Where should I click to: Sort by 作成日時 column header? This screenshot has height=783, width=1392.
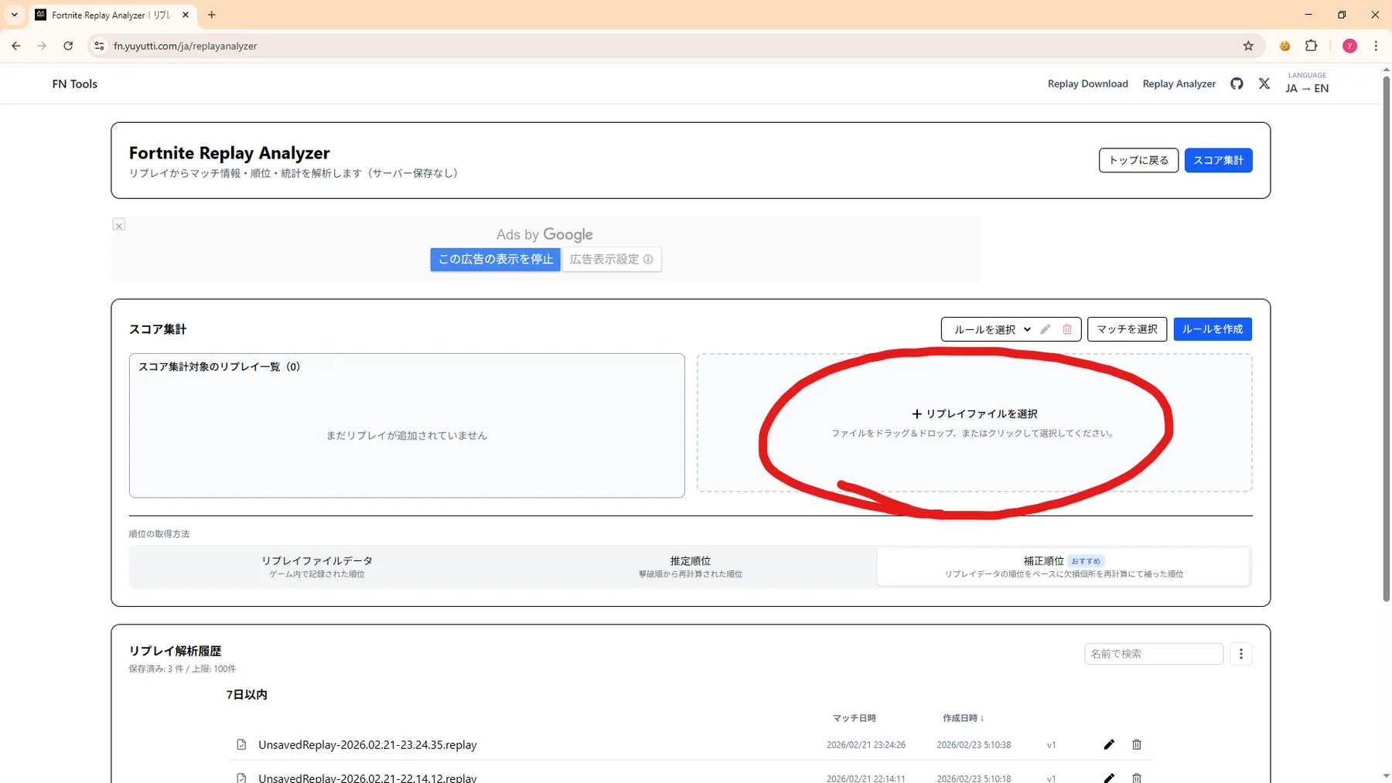click(963, 718)
